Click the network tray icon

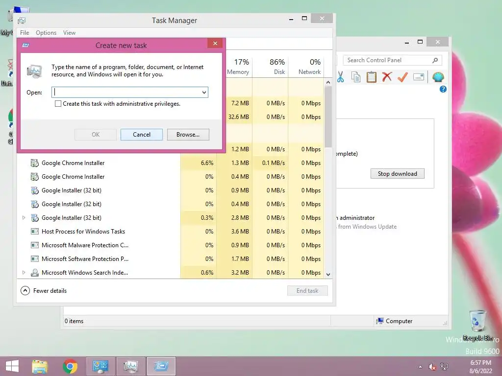point(444,366)
